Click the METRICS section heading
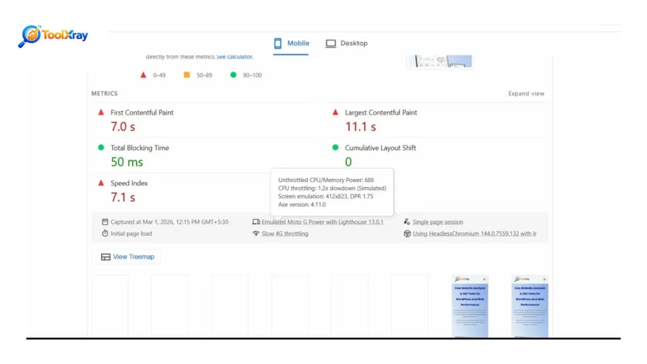The width and height of the screenshot is (647, 364). coord(104,94)
